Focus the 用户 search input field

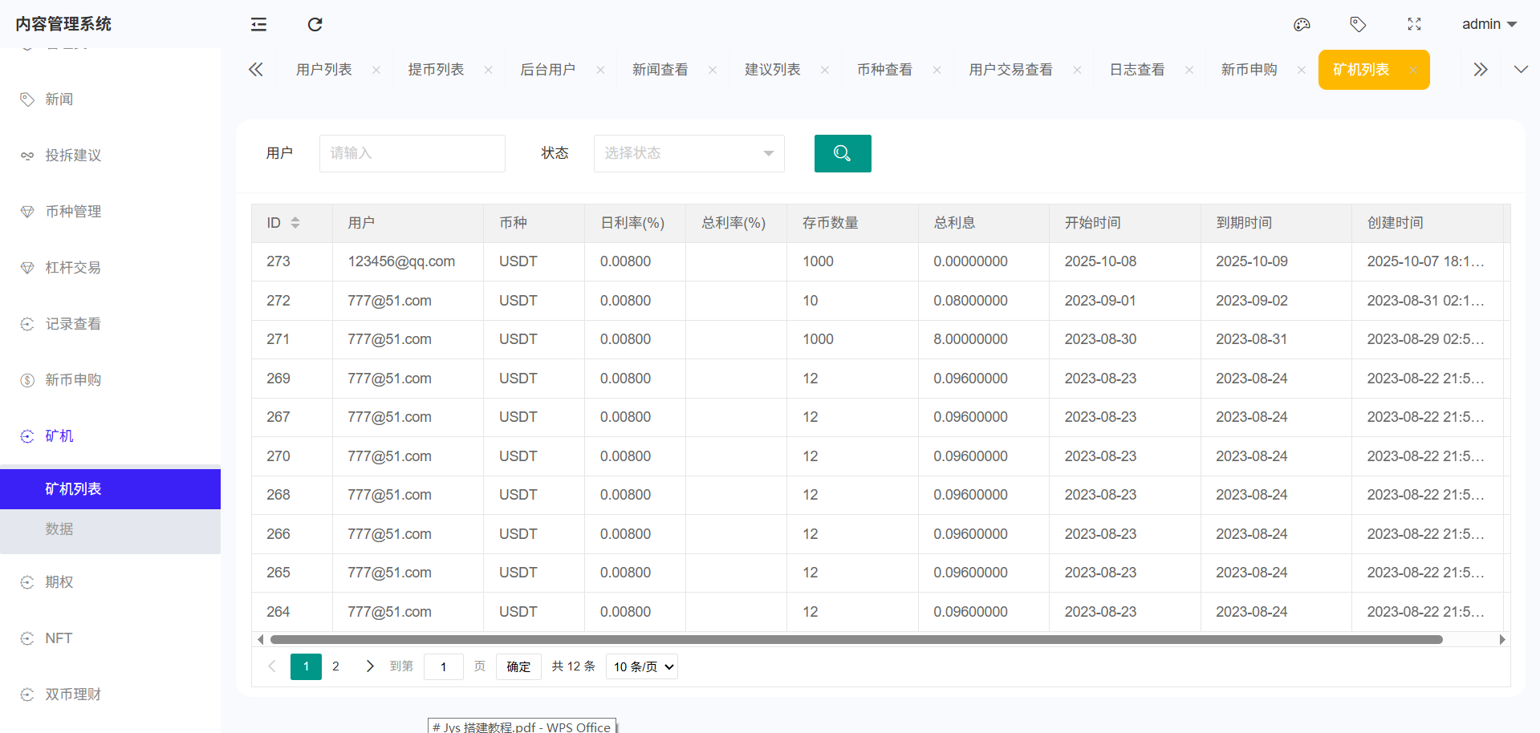tap(412, 153)
